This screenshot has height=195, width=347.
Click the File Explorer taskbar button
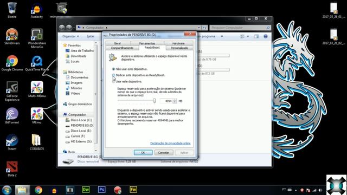point(22,190)
